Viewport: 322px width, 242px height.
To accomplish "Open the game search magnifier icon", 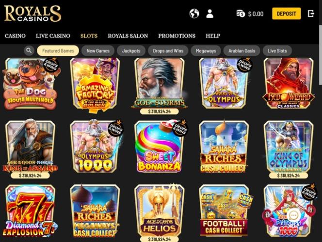I will [x=29, y=50].
